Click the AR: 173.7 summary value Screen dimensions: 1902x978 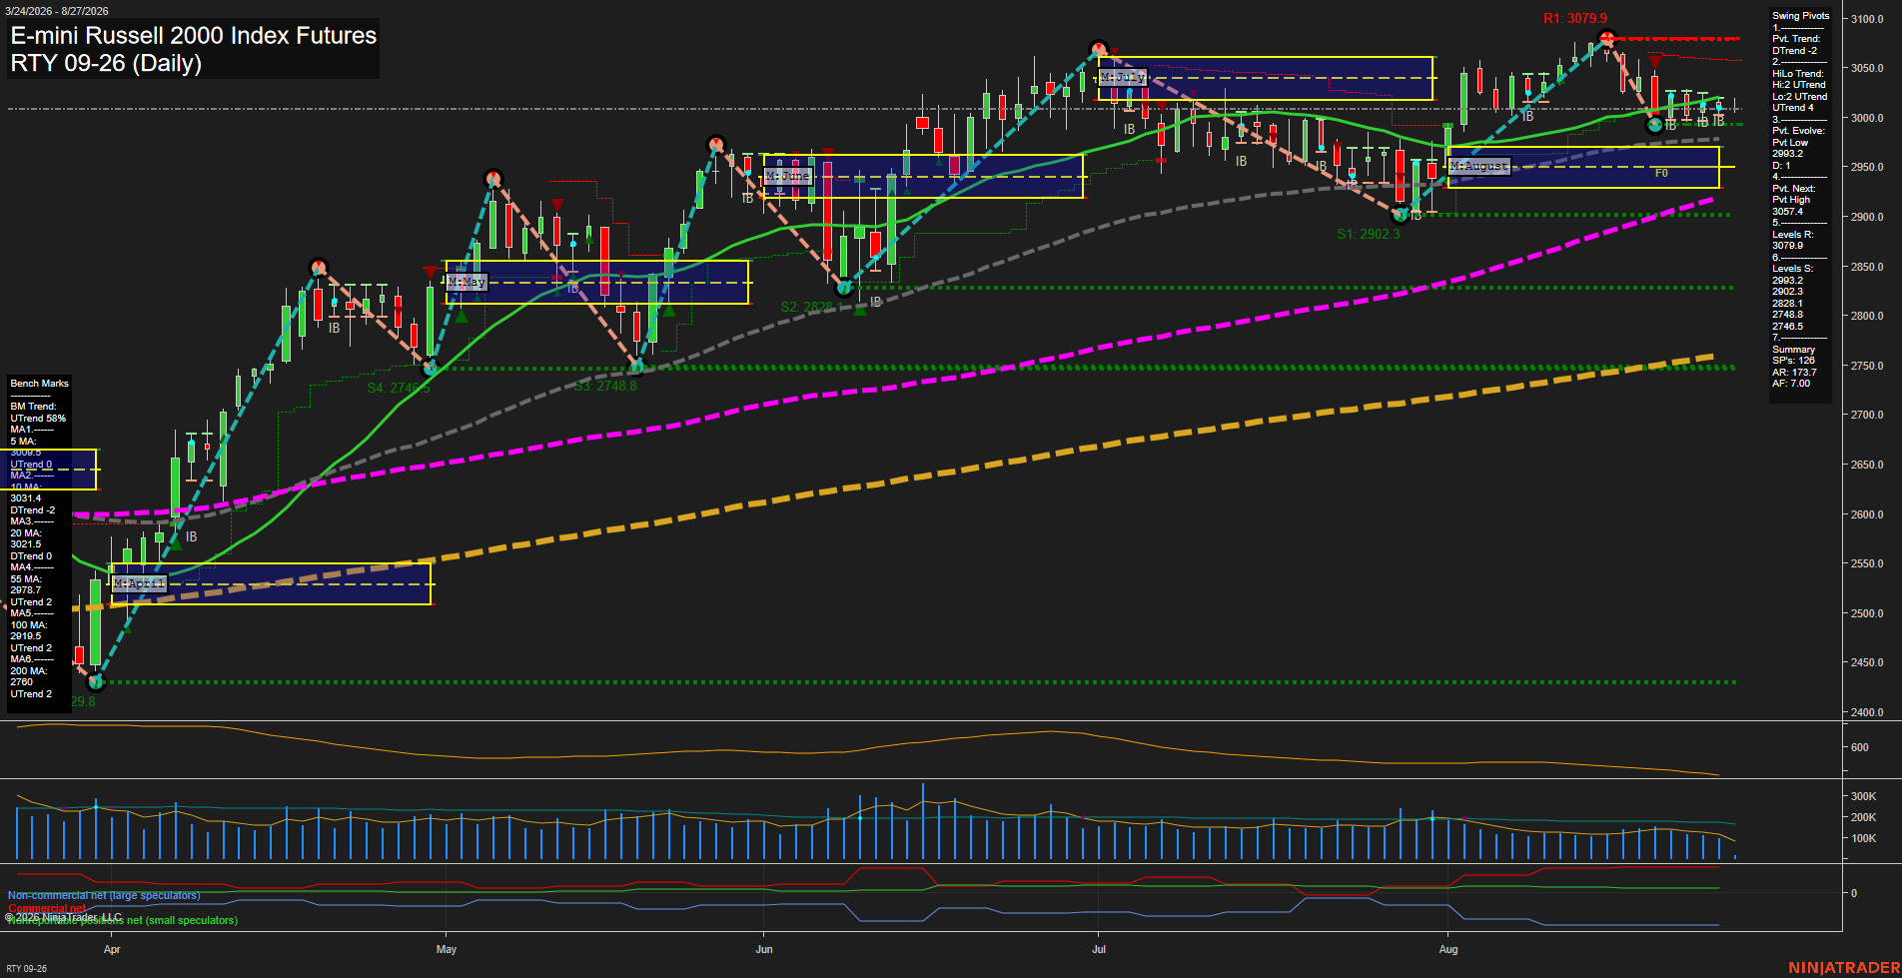pyautogui.click(x=1794, y=372)
